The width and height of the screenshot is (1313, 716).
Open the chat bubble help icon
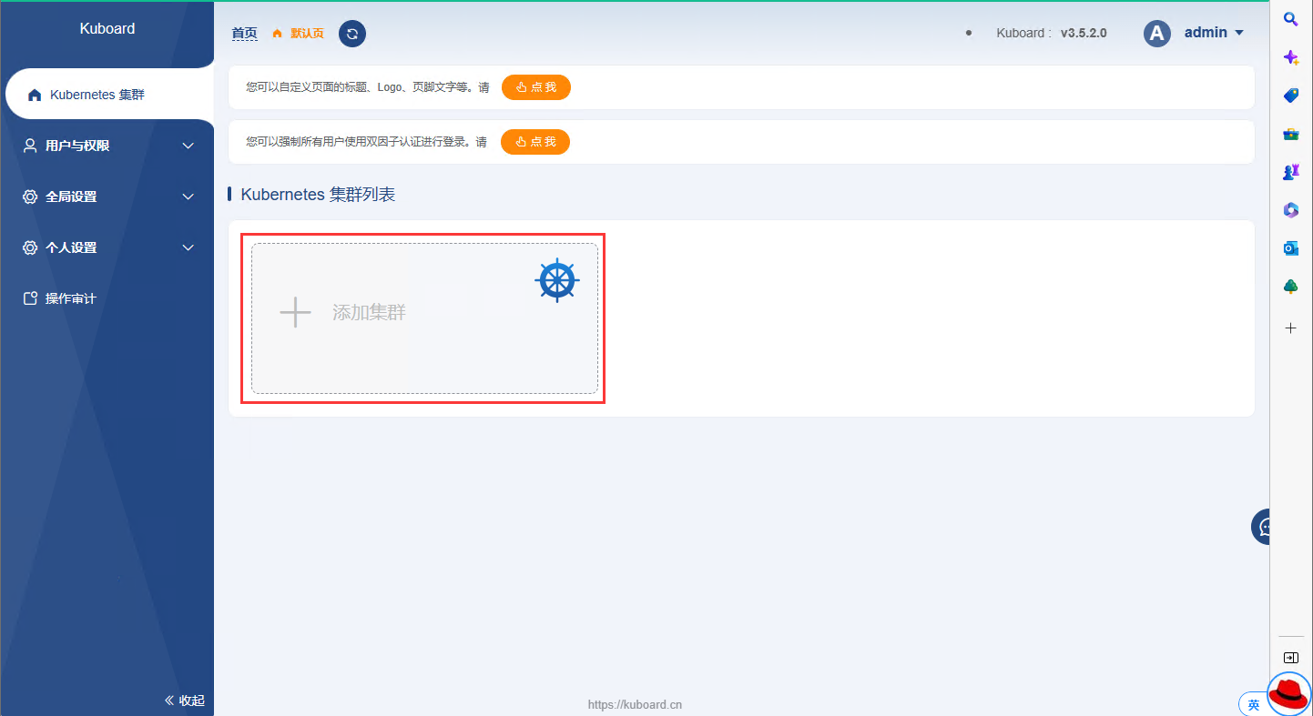point(1262,527)
